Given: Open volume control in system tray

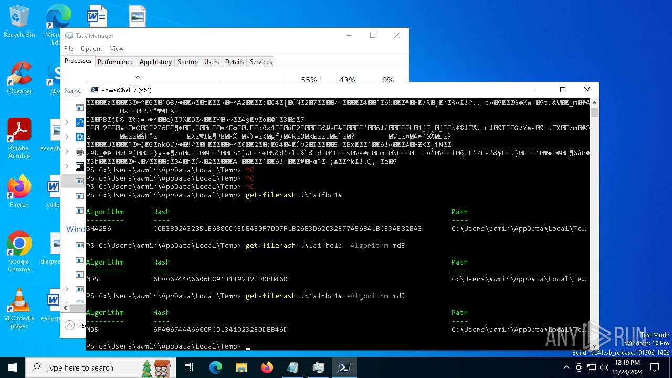Looking at the screenshot, I should tap(604, 367).
